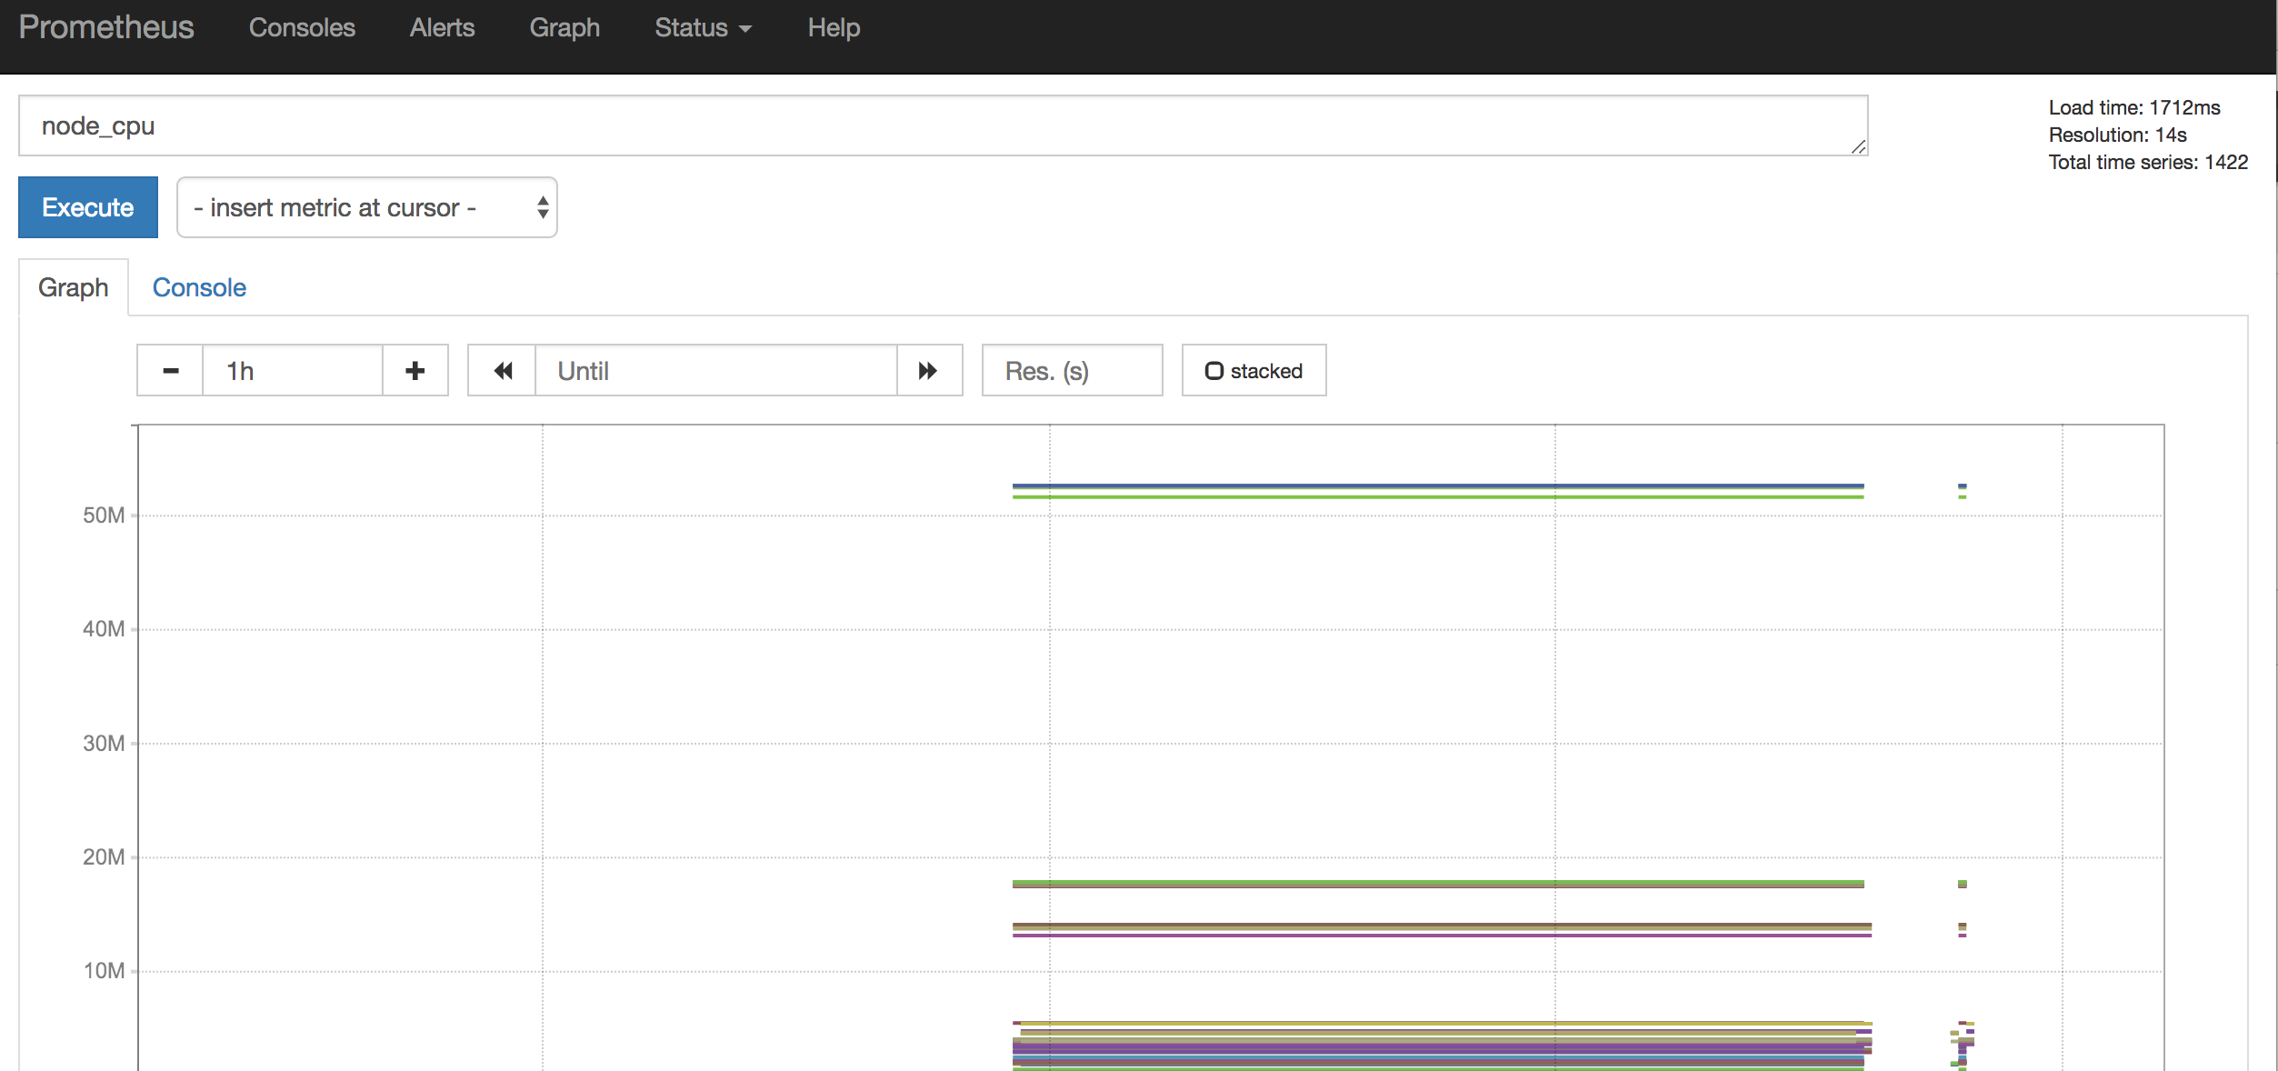The width and height of the screenshot is (2278, 1071).
Task: Click the Prometheus brand link
Action: [106, 28]
